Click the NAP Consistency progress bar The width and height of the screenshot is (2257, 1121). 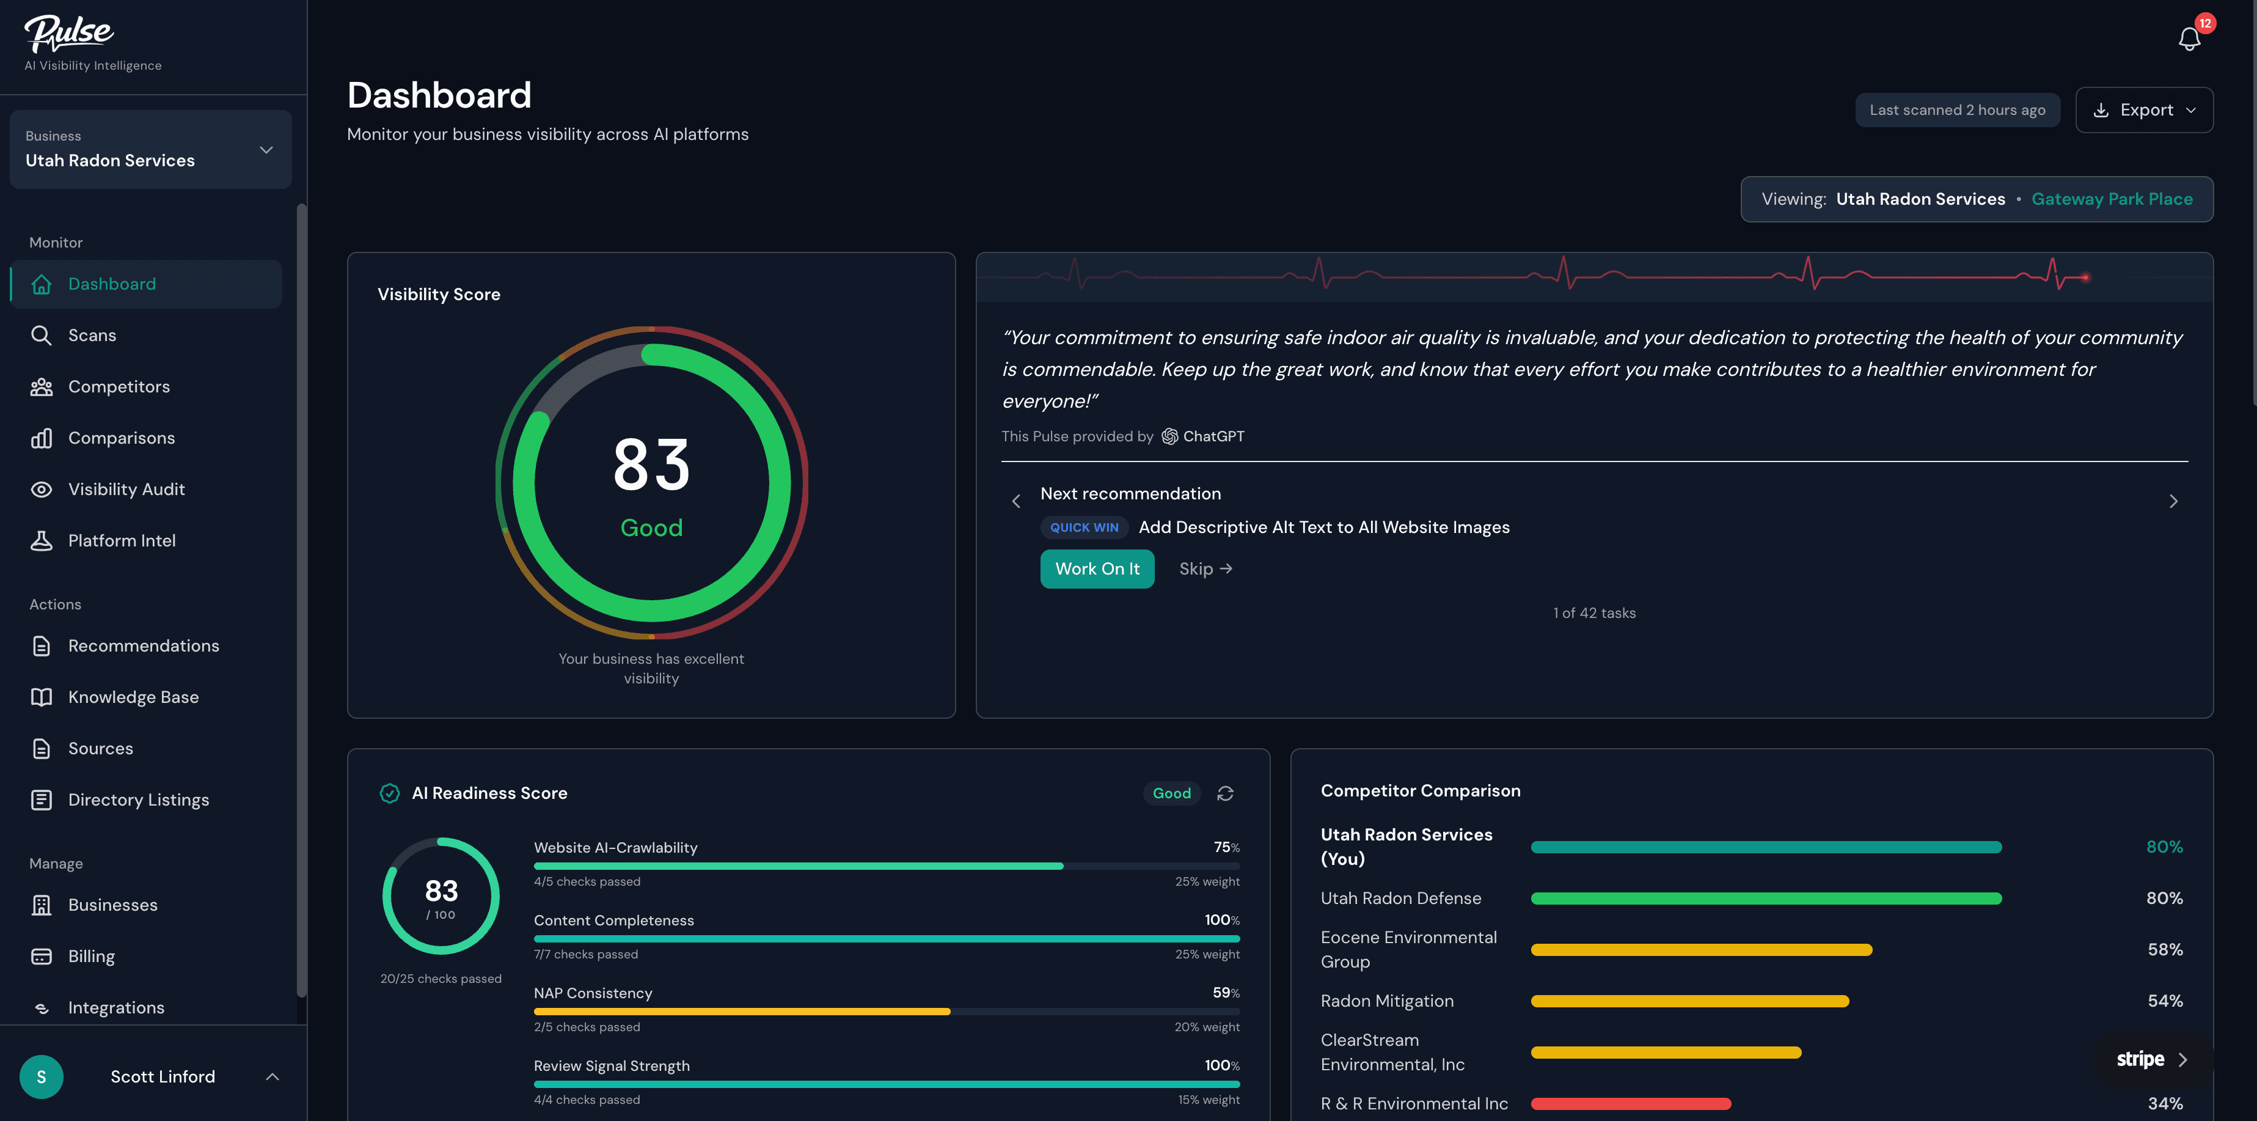[886, 1012]
